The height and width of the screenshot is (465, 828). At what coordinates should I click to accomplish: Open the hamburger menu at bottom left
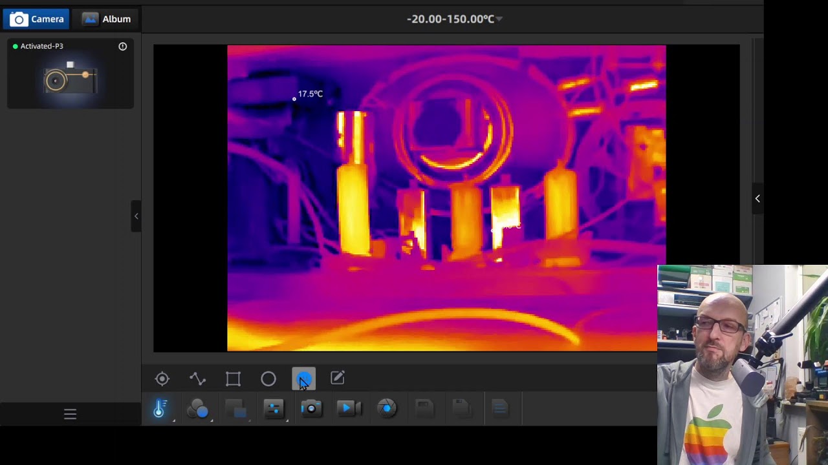[70, 415]
